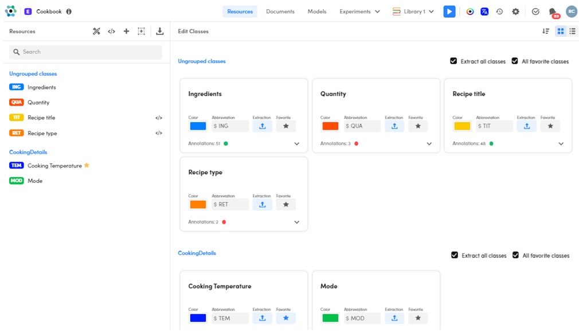Open the Library 1 dropdown
This screenshot has height=332, width=579.
(x=413, y=11)
